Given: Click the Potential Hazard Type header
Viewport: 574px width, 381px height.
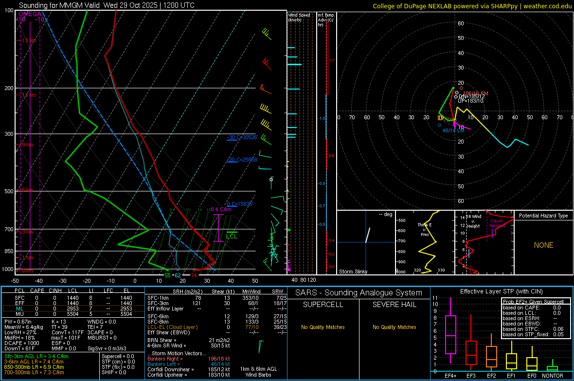Looking at the screenshot, I should pos(543,216).
